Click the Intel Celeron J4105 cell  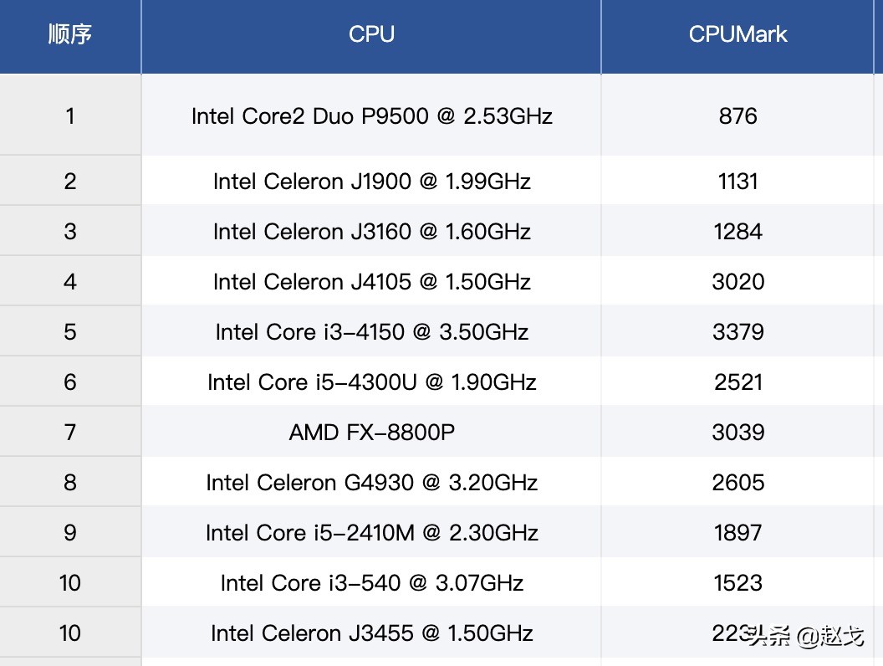(x=371, y=282)
